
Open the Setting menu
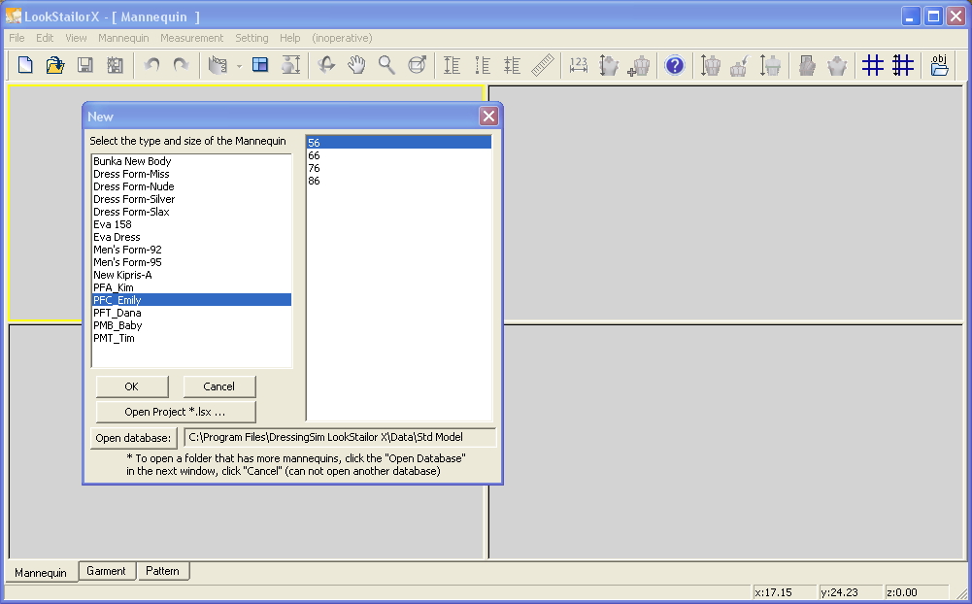coord(251,38)
